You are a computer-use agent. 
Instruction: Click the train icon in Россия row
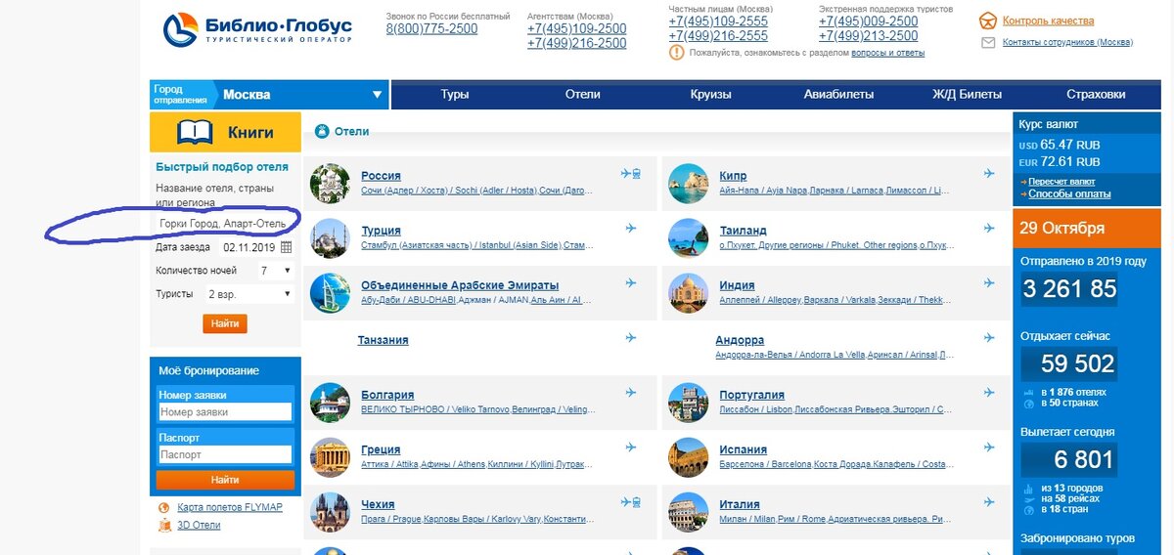point(637,174)
